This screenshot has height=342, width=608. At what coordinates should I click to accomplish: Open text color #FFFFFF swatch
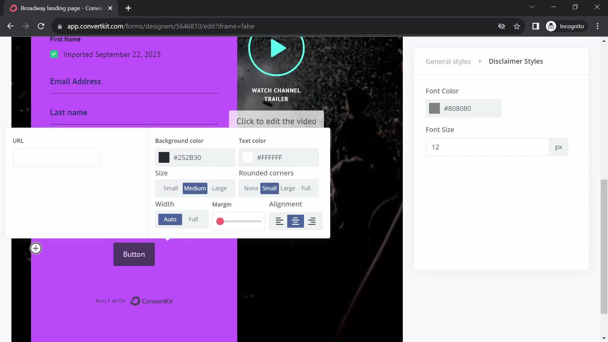point(248,157)
